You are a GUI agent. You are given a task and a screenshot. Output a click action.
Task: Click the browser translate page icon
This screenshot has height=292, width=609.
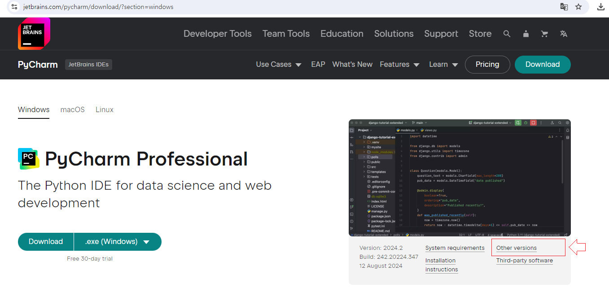(564, 7)
